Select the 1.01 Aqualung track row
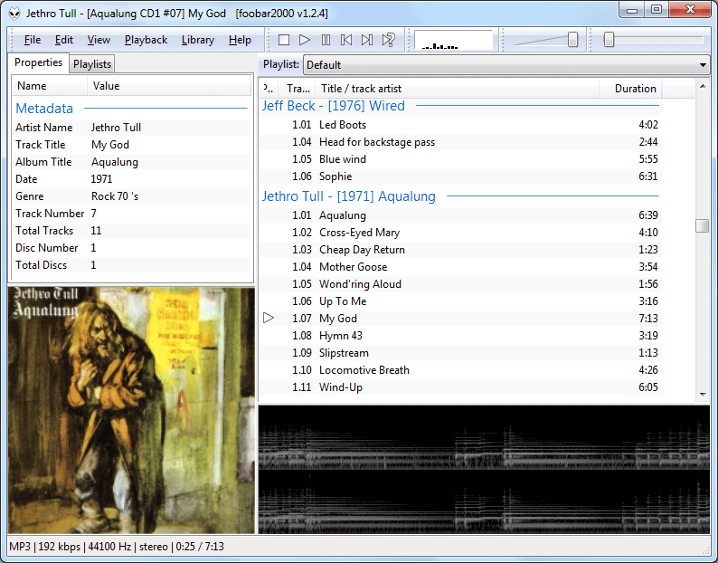Viewport: 718px width, 563px height. [x=460, y=215]
